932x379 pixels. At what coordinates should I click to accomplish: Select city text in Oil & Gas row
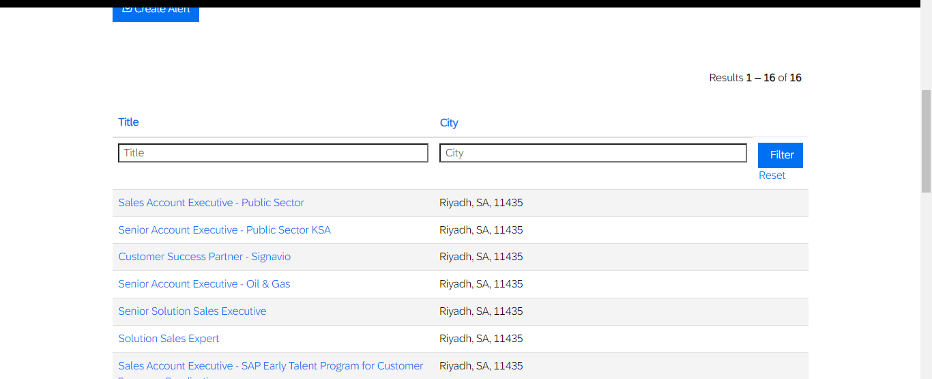(x=481, y=284)
